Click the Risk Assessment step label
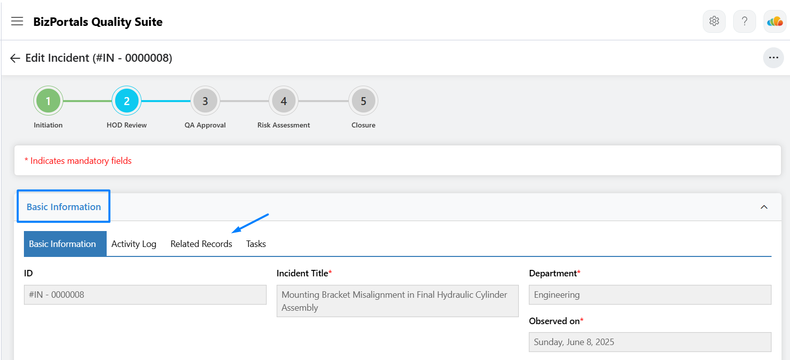The width and height of the screenshot is (790, 360). coord(284,125)
